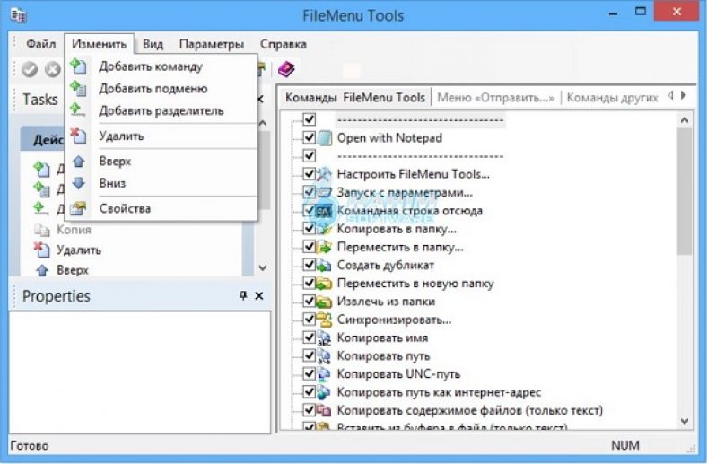This screenshot has width=707, height=464.
Task: Select Удалить in the Изменить menu
Action: pyautogui.click(x=161, y=136)
